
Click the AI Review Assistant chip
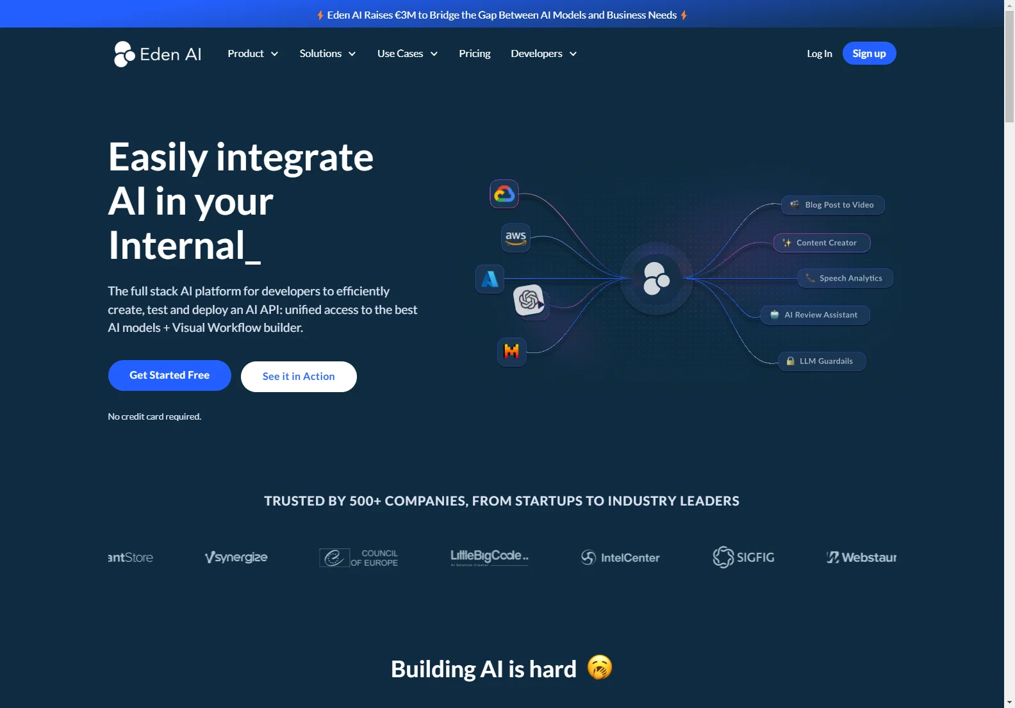coord(815,315)
